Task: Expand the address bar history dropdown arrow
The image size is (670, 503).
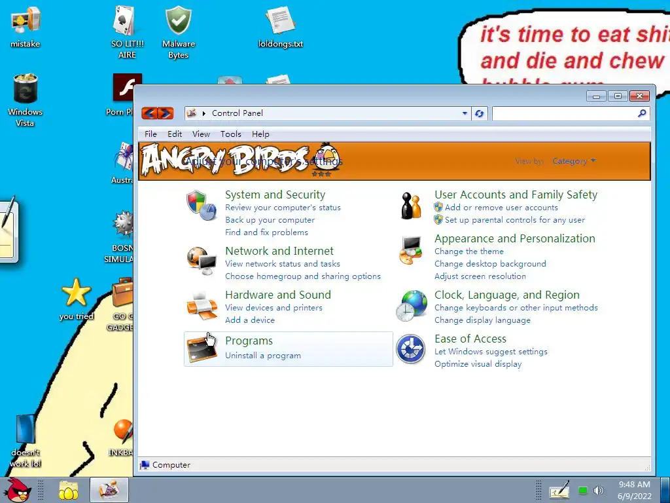Action: click(465, 113)
